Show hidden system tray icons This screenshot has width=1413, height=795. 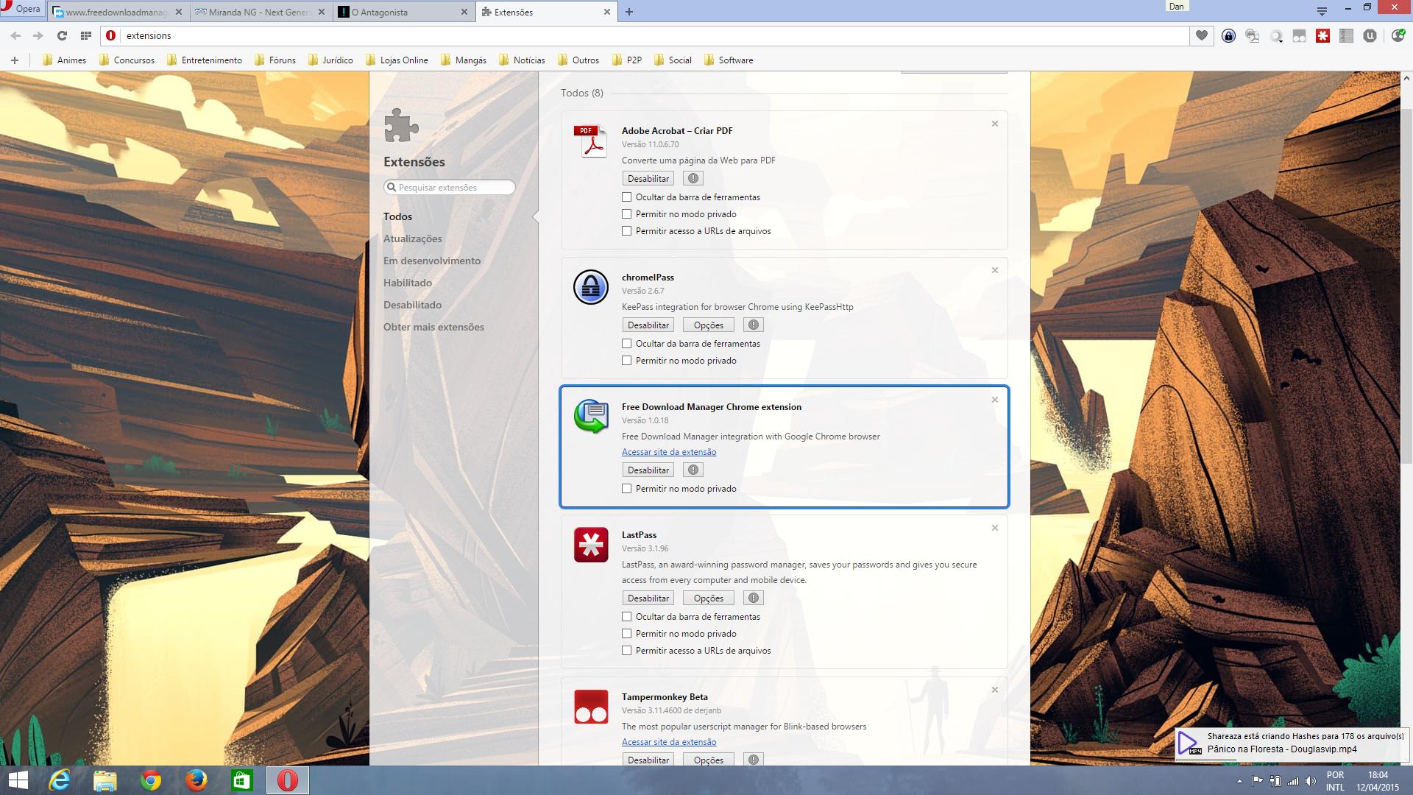pos(1239,781)
